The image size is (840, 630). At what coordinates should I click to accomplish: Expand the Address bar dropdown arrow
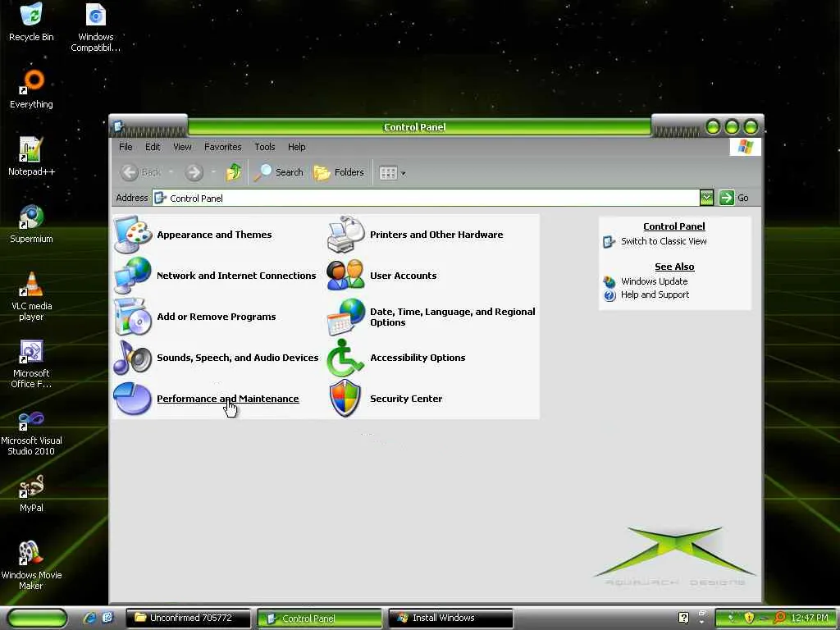(x=706, y=198)
